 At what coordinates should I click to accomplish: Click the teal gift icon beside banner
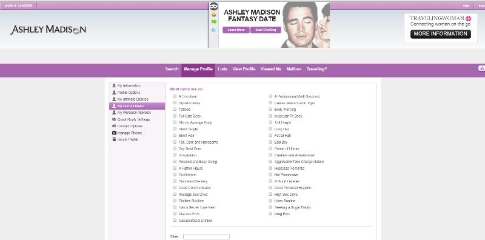(x=214, y=30)
